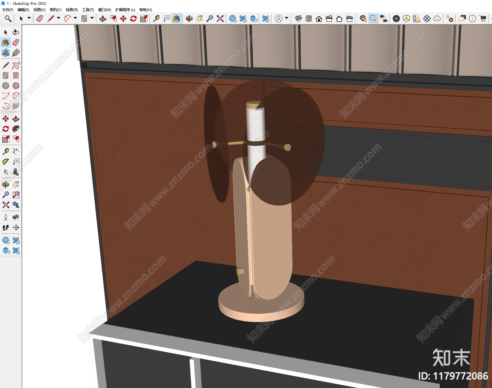Select the Push/Pull tool in top toolbar
The width and height of the screenshot is (492, 388).
pos(103,19)
